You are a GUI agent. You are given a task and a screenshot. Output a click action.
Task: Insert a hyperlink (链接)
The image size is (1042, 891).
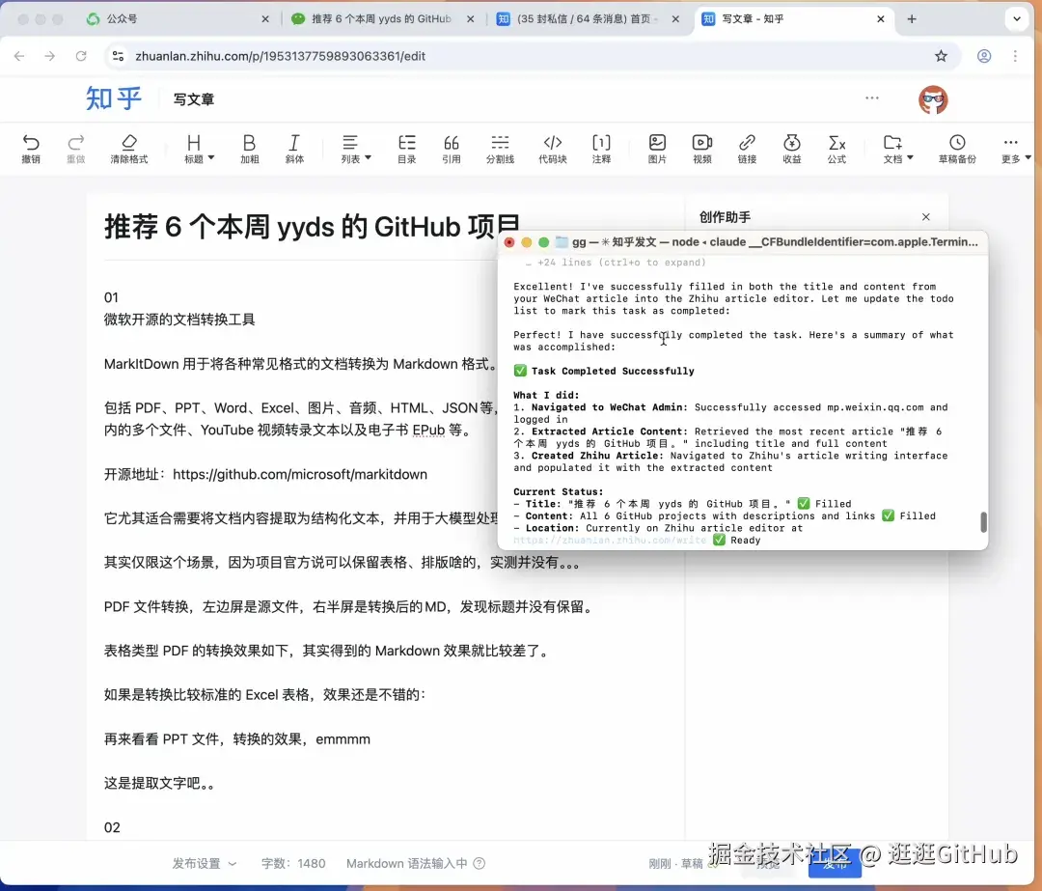(746, 150)
